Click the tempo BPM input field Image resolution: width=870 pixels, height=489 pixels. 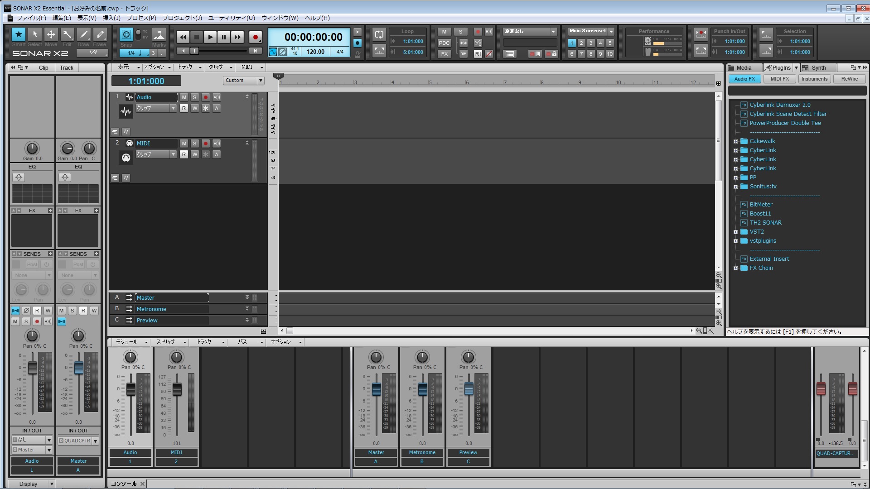coord(315,51)
